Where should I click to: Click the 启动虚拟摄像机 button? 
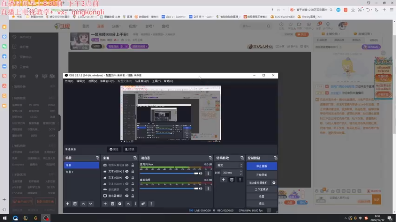[258, 183]
